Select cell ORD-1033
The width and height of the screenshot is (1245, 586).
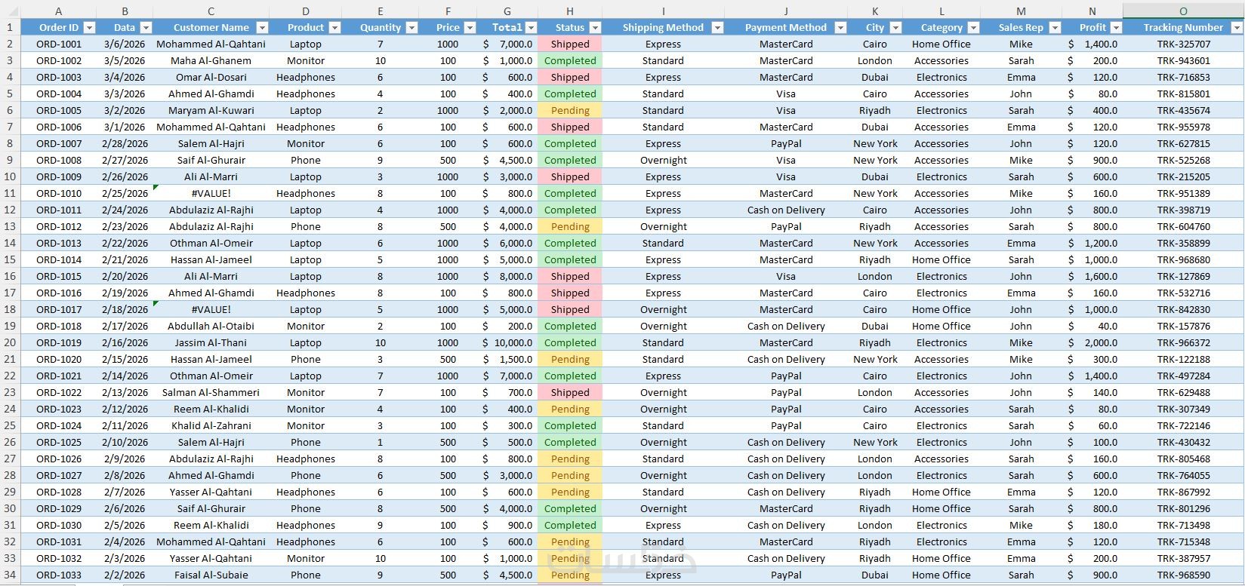58,575
